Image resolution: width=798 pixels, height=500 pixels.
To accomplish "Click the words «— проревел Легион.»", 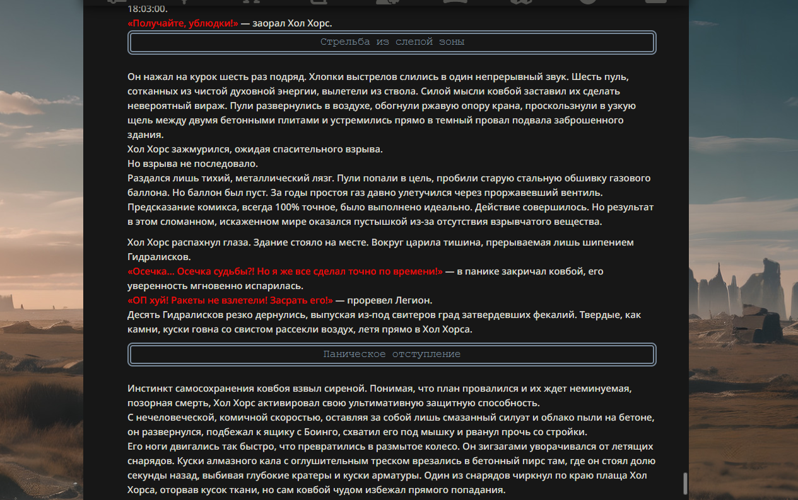I will coord(384,300).
